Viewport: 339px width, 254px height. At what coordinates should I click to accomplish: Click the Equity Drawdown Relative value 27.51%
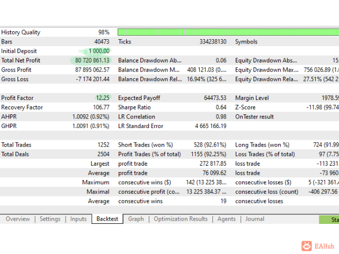click(x=321, y=79)
